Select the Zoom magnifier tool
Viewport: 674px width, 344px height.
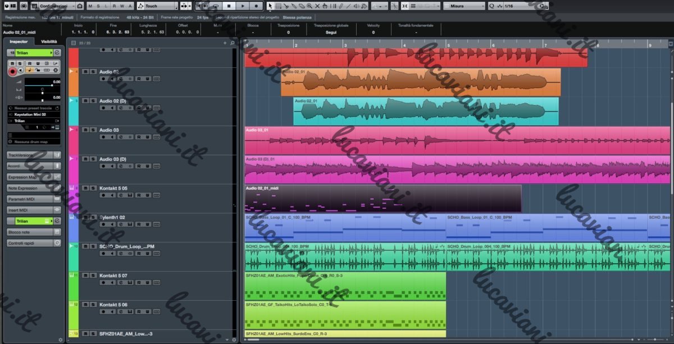point(309,6)
